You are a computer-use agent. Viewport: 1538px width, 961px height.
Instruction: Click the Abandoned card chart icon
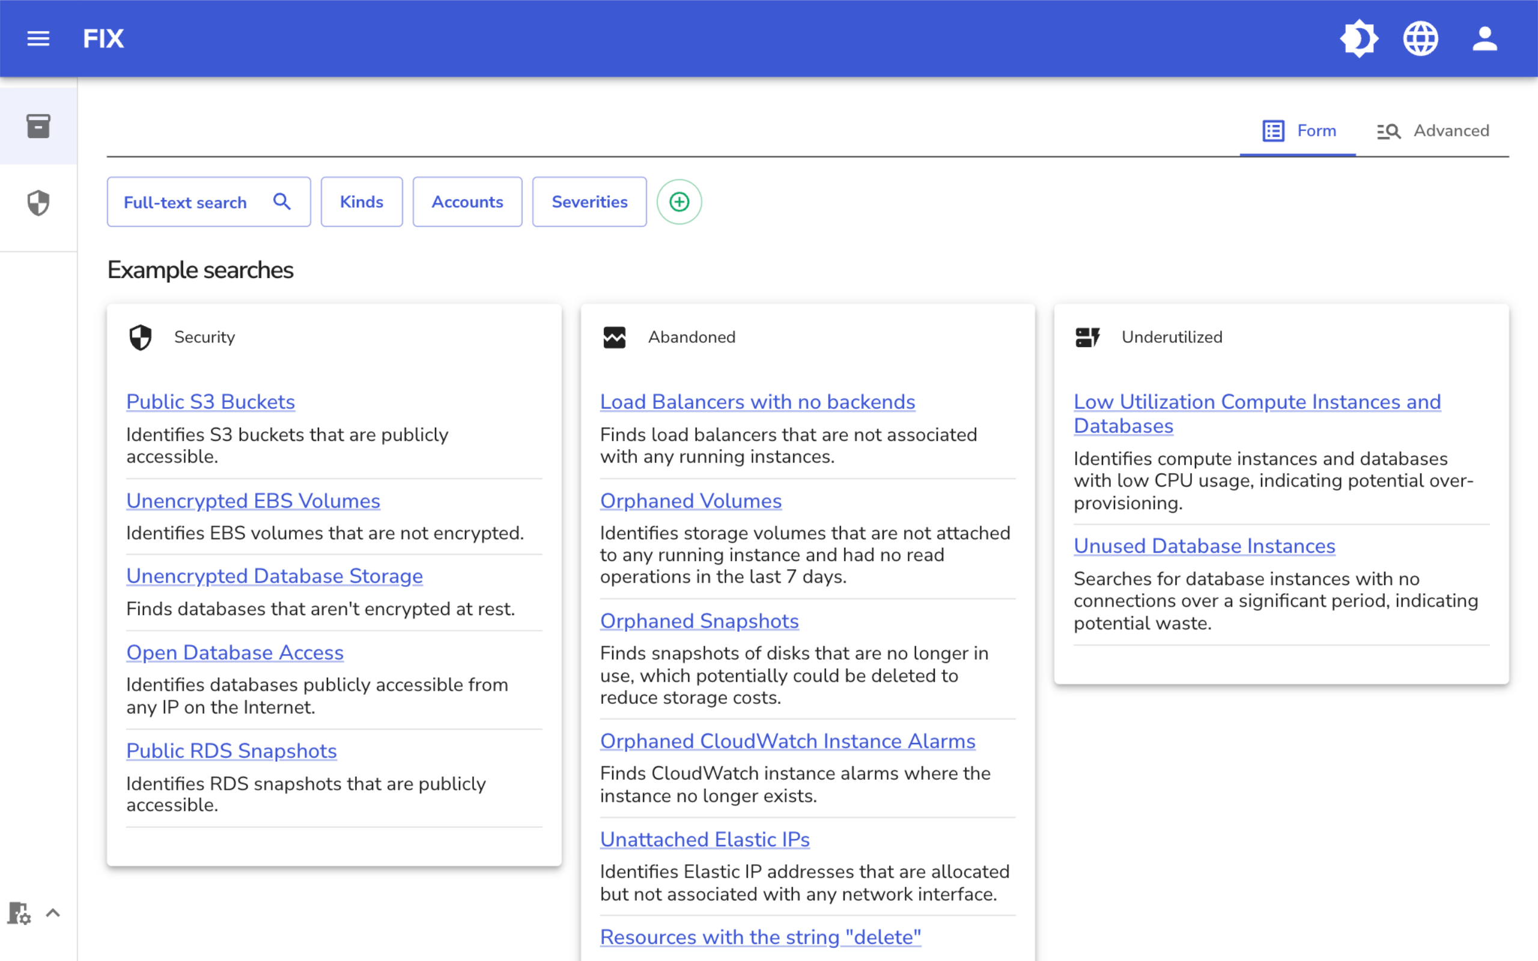tap(614, 338)
